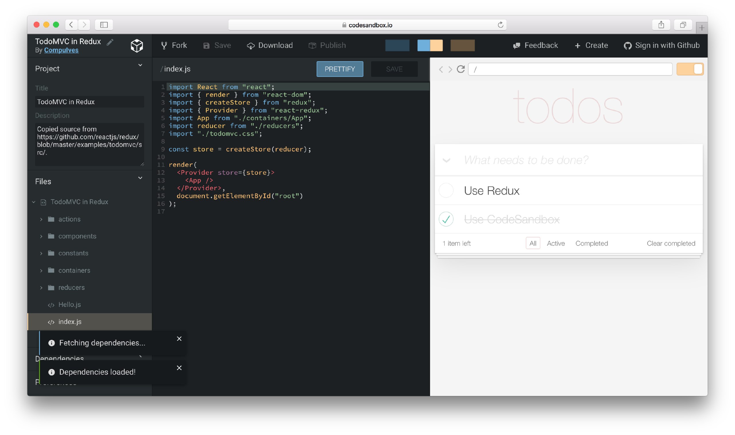
Task: Show all Safari tabs
Action: pos(683,25)
